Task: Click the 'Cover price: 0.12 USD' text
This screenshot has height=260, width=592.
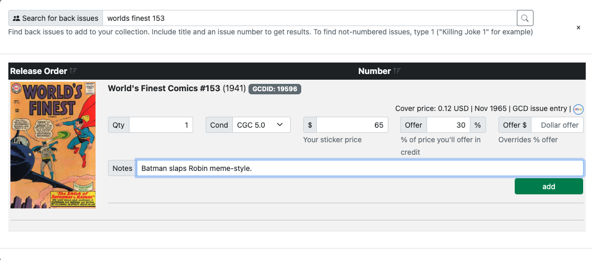Action: click(x=432, y=108)
